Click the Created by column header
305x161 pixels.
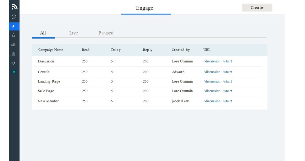[x=181, y=50]
